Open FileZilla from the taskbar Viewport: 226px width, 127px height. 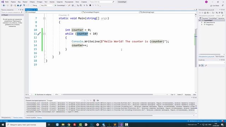[75, 125]
